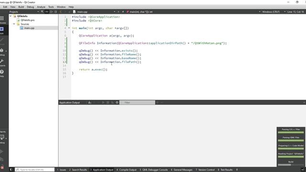The width and height of the screenshot is (306, 172).
Task: Click the Run button in the sidebar
Action: pyautogui.click(x=1, y=151)
